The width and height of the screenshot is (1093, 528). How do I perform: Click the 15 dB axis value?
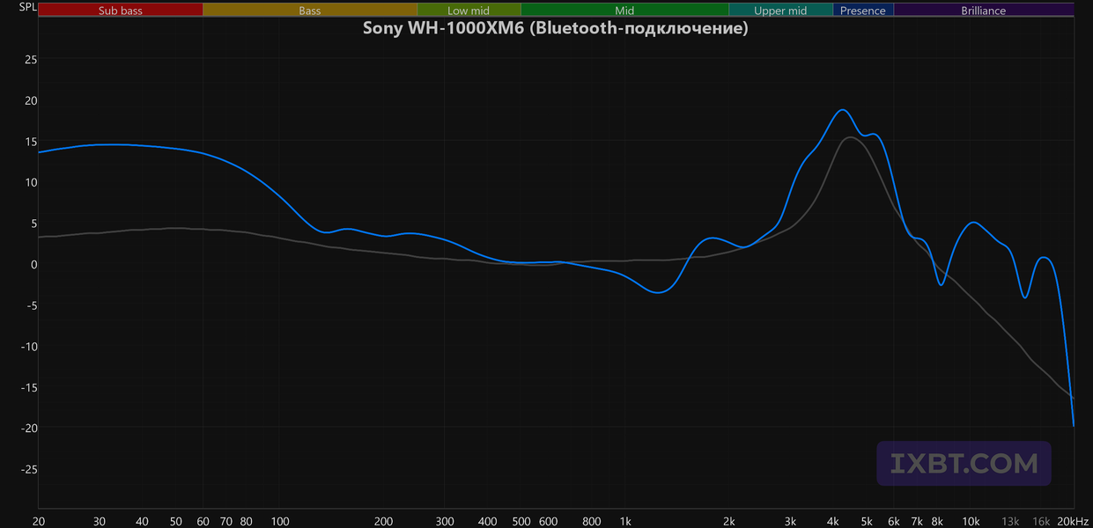point(30,142)
